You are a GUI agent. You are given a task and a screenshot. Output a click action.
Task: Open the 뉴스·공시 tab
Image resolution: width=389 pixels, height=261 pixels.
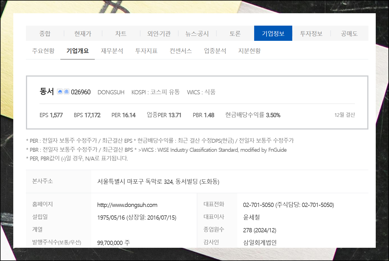pos(197,34)
